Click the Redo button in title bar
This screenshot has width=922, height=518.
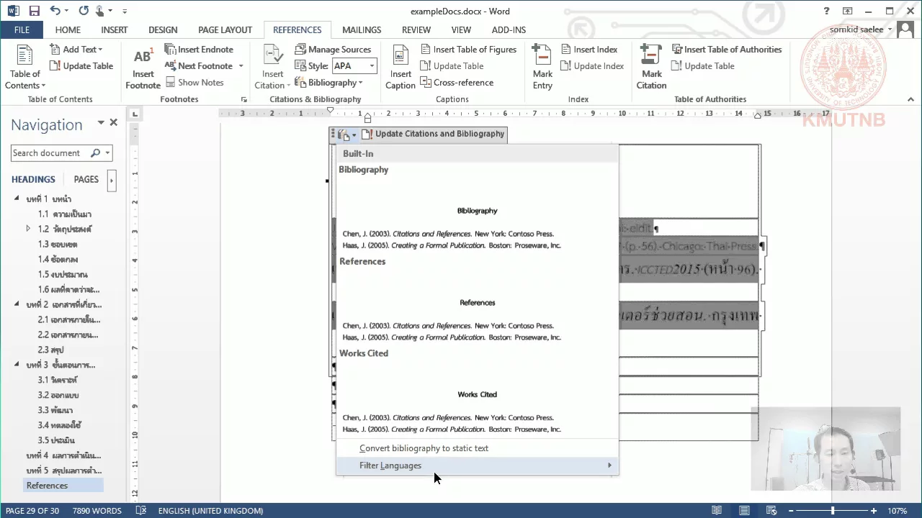[84, 11]
